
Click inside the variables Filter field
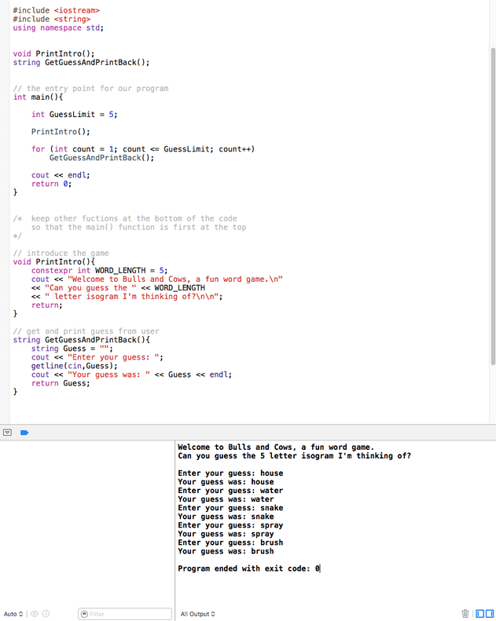(125, 614)
